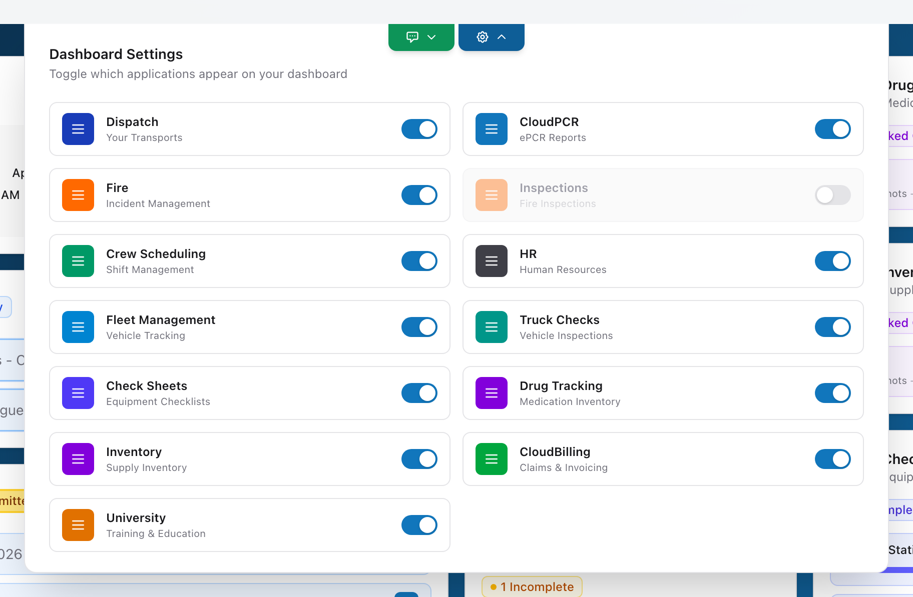The width and height of the screenshot is (913, 597).
Task: Click the Fleet Management title
Action: point(161,320)
